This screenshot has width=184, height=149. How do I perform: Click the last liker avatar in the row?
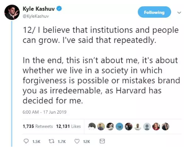tap(165, 126)
